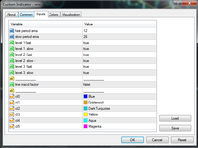Click the color type icon beside cl3
Image resolution: width=198 pixels, height=148 pixels.
(x=12, y=114)
